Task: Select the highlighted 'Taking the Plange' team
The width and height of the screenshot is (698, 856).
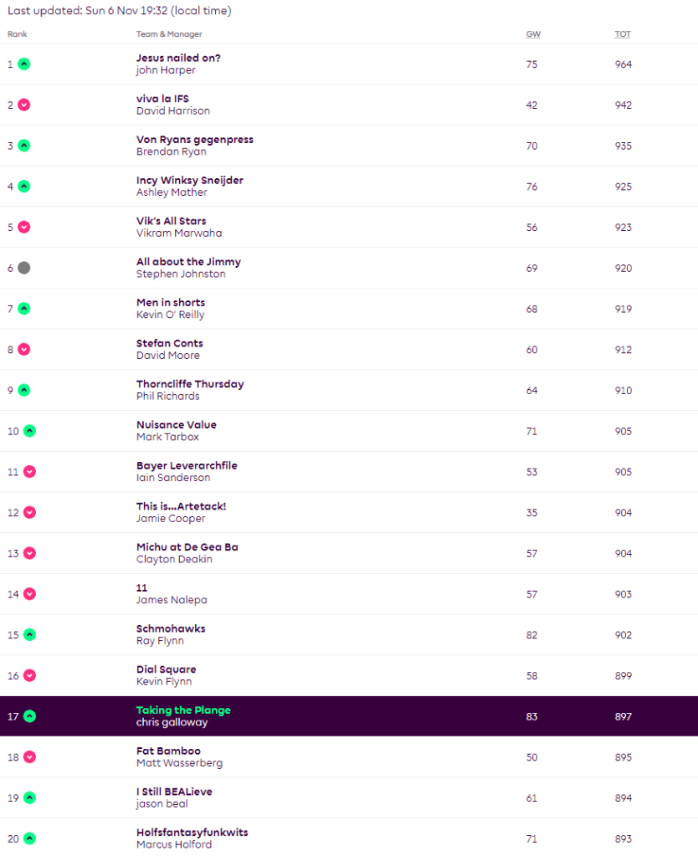Action: coord(183,710)
